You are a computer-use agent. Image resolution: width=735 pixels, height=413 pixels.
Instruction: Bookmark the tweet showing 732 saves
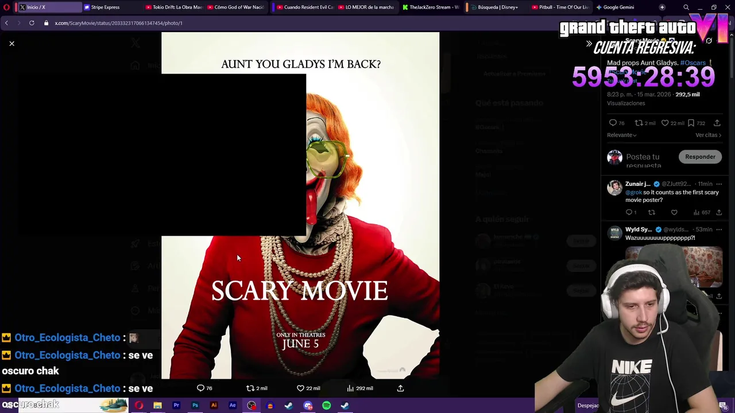691,123
